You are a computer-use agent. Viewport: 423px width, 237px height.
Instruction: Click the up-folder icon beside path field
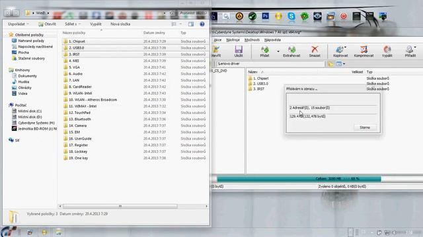(330, 64)
